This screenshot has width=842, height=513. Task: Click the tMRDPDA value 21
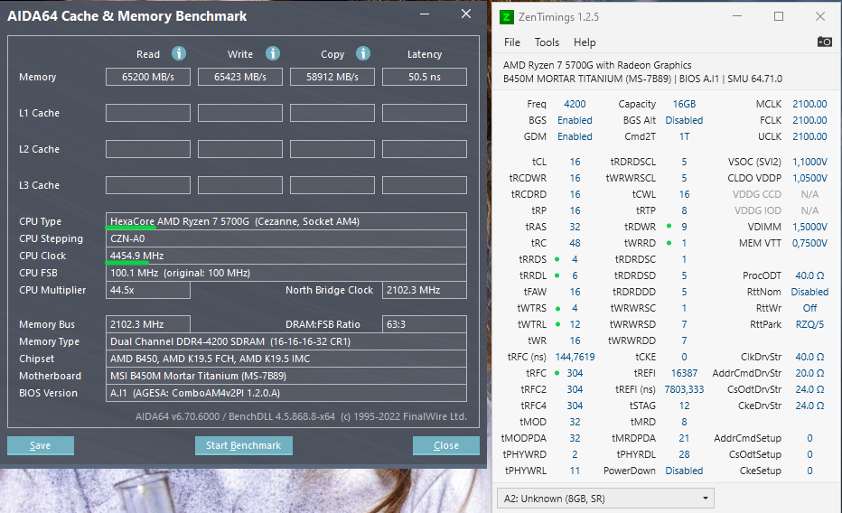[x=684, y=438]
